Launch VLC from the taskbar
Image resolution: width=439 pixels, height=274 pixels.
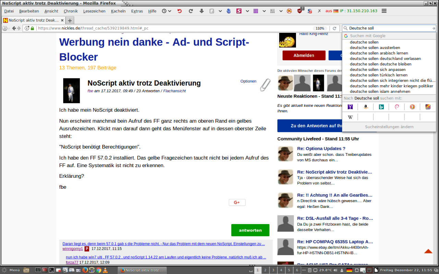pyautogui.click(x=105, y=270)
